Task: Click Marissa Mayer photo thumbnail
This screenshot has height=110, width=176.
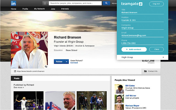Action: 119,107
